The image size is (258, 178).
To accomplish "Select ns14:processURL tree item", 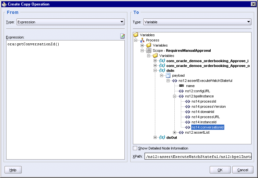I will 206,117.
